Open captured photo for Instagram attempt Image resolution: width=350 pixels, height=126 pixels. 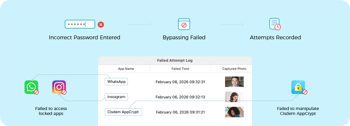pyautogui.click(x=234, y=97)
